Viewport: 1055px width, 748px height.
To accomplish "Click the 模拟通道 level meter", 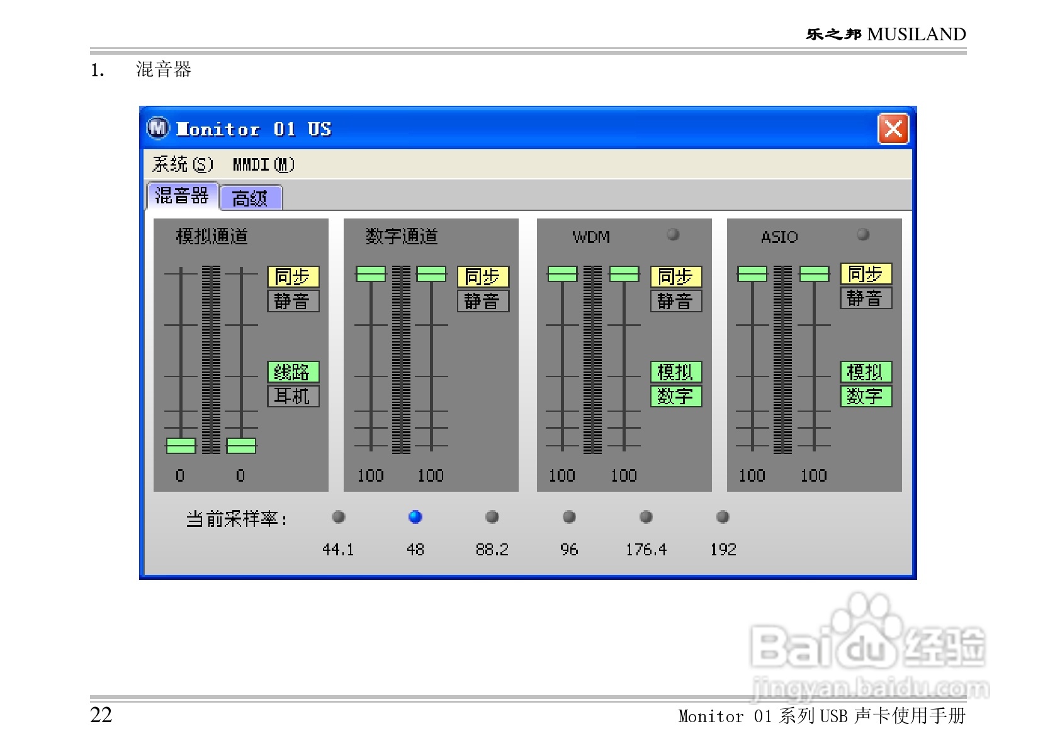I will coord(211,360).
